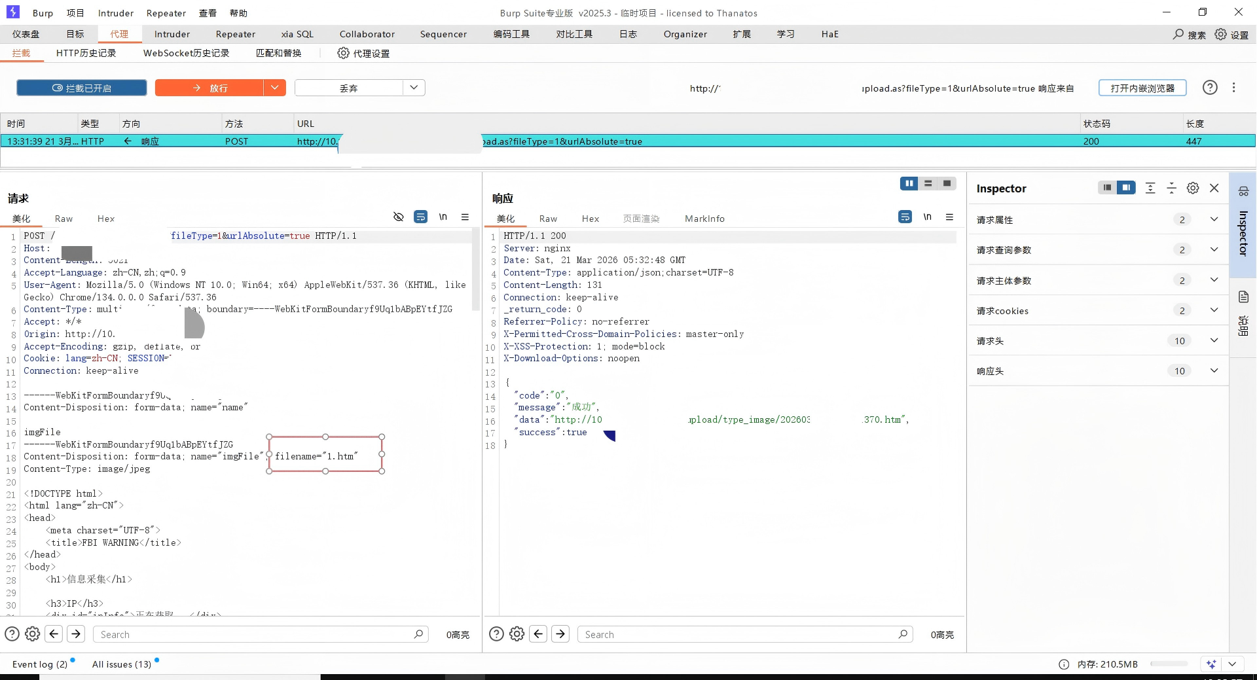Open All issues (13)
Image resolution: width=1257 pixels, height=680 pixels.
(122, 664)
